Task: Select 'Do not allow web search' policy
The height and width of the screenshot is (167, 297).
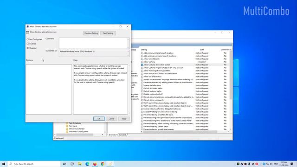Action: [x=154, y=100]
